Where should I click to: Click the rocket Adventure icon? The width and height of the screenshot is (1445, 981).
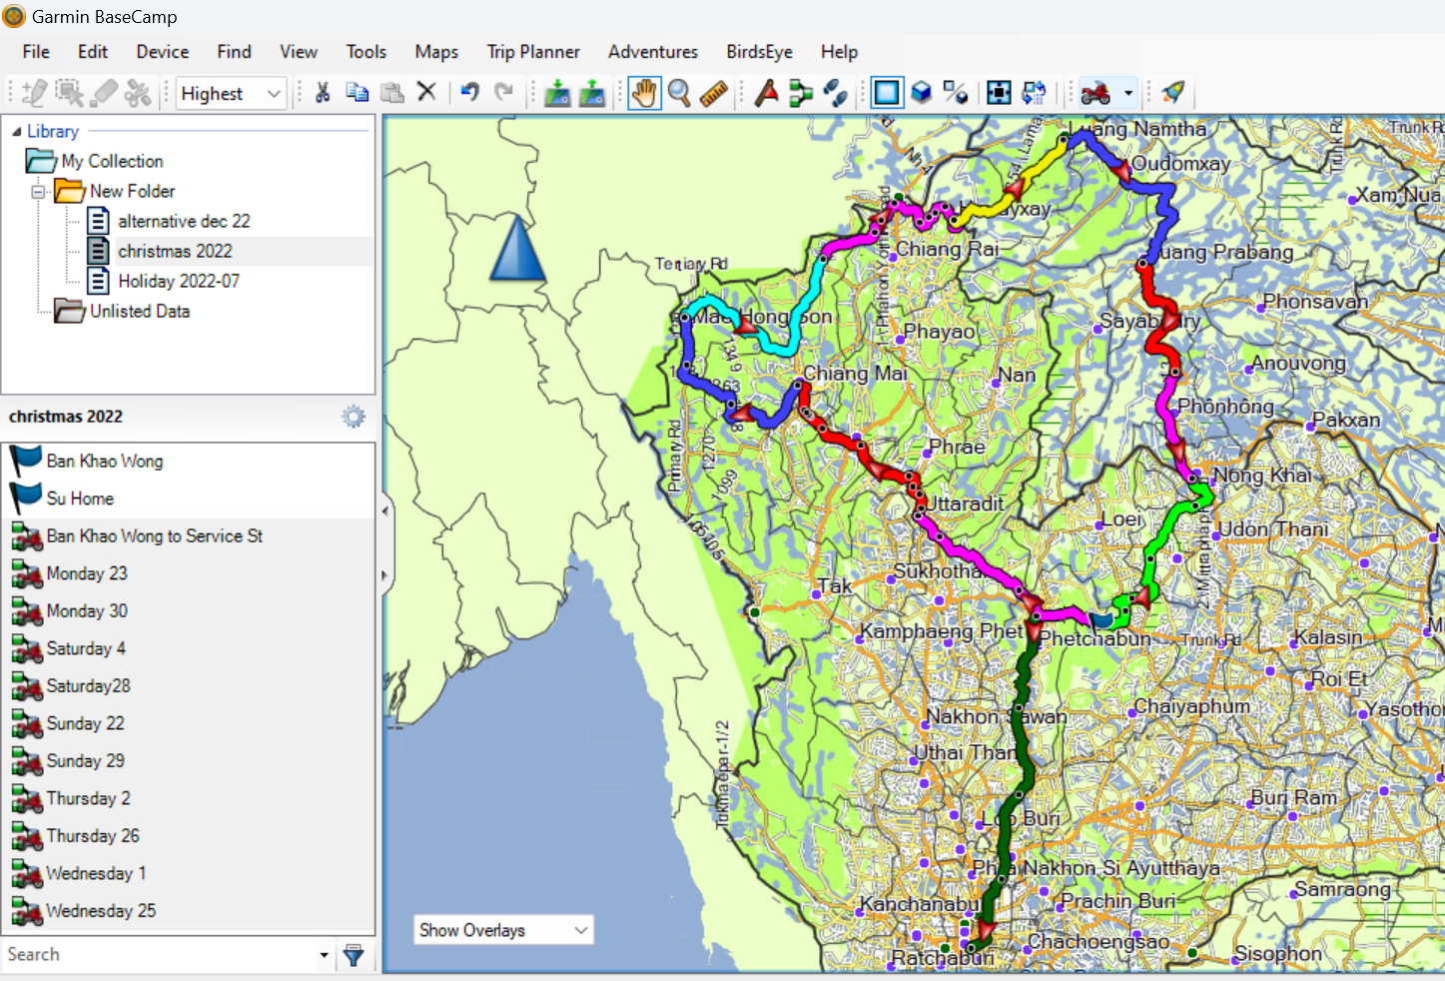tap(1174, 93)
